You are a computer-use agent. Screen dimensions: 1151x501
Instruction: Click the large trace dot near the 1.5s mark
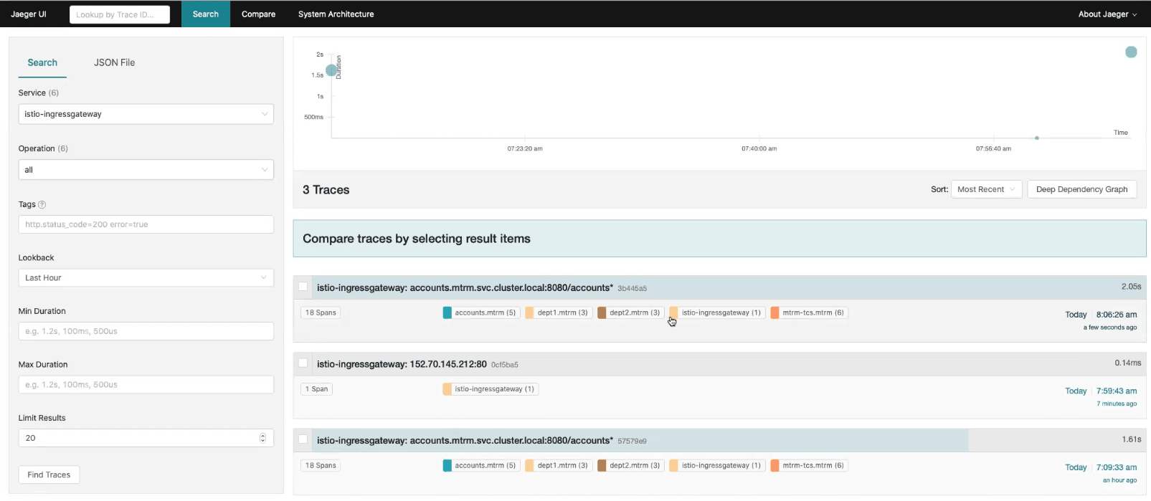pyautogui.click(x=331, y=70)
